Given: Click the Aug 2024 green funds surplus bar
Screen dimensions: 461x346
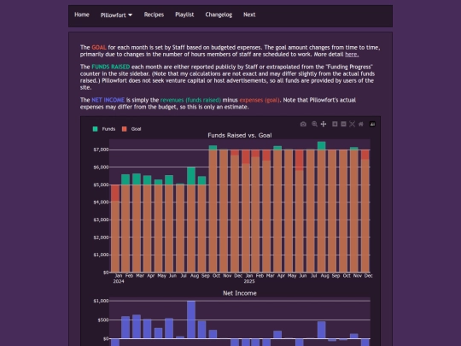Looking at the screenshot, I should click(x=191, y=176).
